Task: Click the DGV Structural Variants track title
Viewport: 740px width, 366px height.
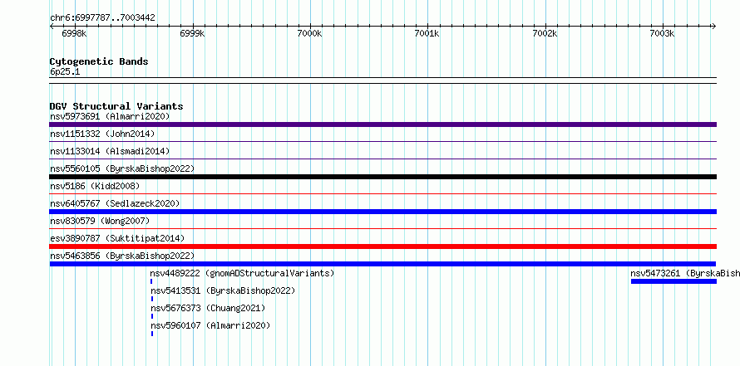Action: [116, 106]
